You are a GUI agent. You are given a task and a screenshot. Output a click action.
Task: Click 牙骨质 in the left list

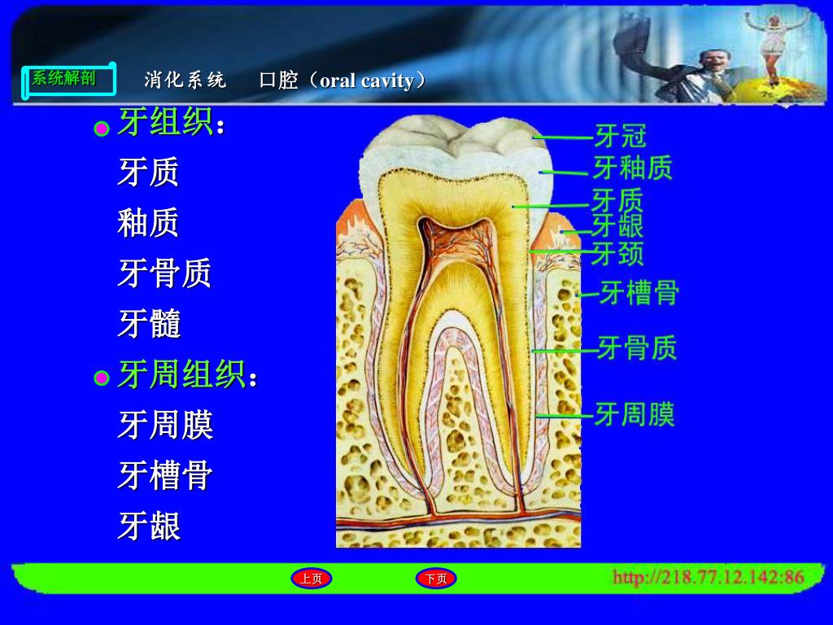pyautogui.click(x=164, y=273)
